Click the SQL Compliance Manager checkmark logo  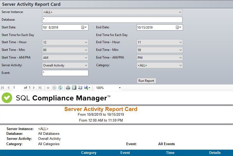point(7,98)
